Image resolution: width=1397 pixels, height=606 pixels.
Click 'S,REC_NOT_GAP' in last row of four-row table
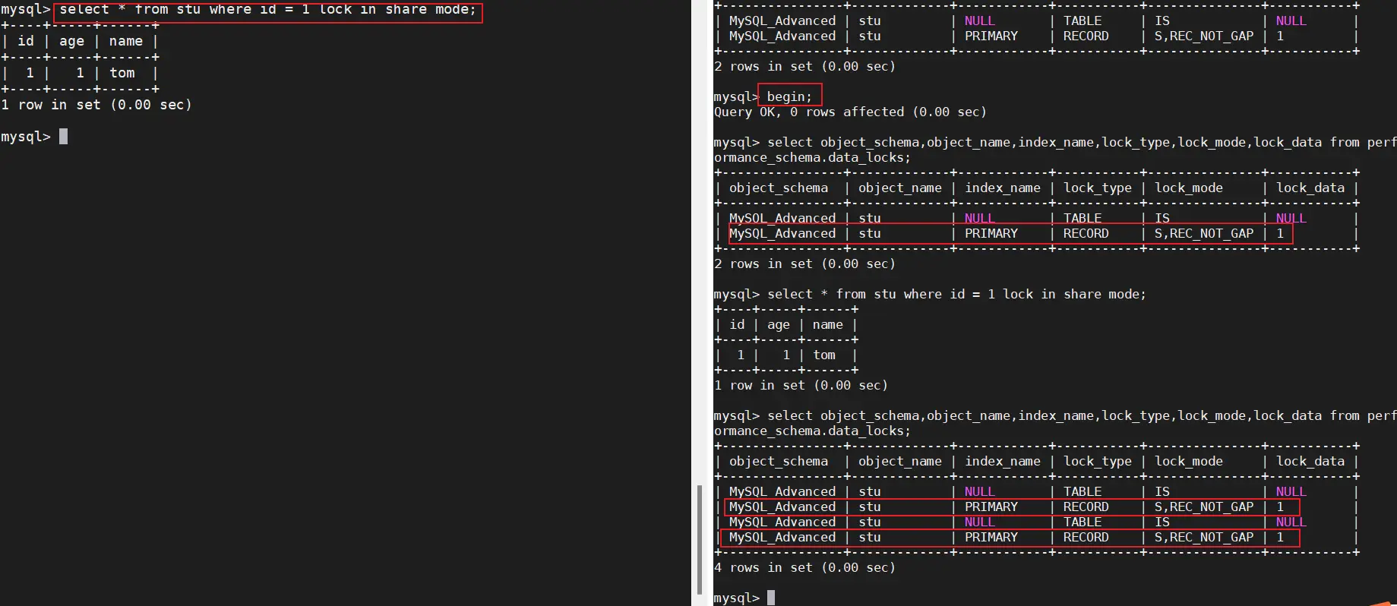point(1204,537)
